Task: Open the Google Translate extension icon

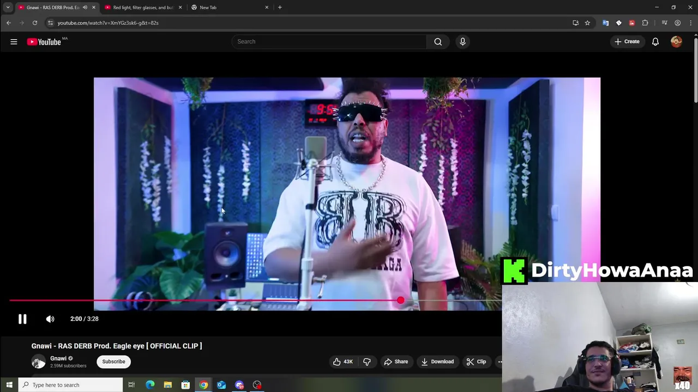Action: (605, 23)
